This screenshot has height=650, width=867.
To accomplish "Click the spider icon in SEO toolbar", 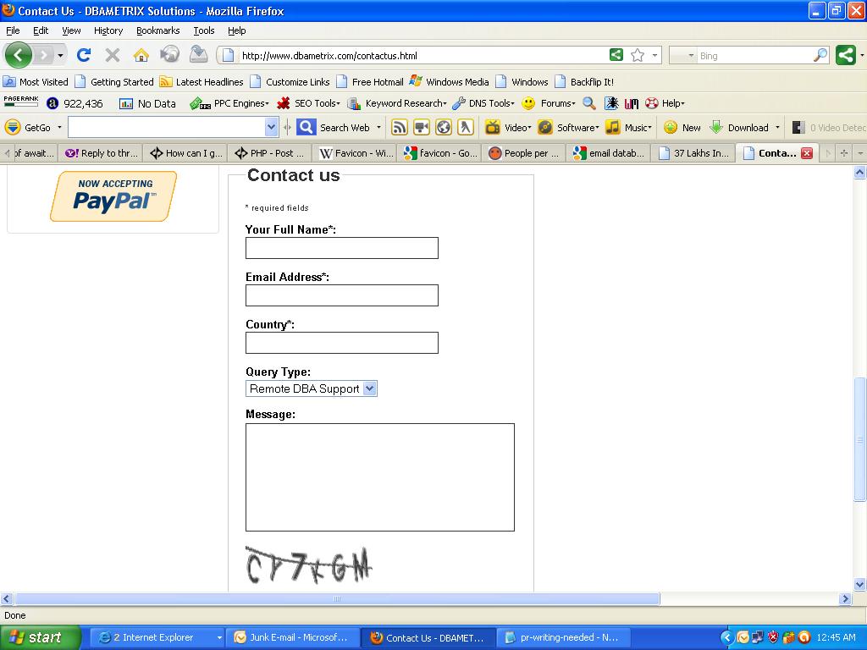I will pos(611,103).
